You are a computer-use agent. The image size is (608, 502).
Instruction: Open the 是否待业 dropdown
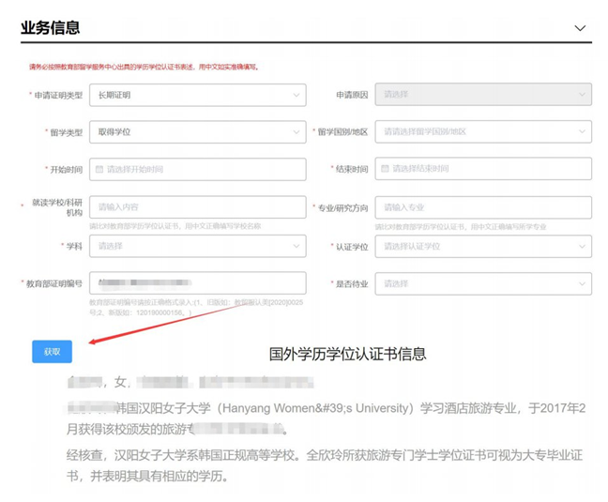(483, 283)
